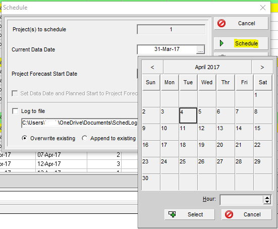Viewport: 278px width, 229px height.
Task: Click the Project(s) to schedule field
Action: pyautogui.click(x=171, y=29)
